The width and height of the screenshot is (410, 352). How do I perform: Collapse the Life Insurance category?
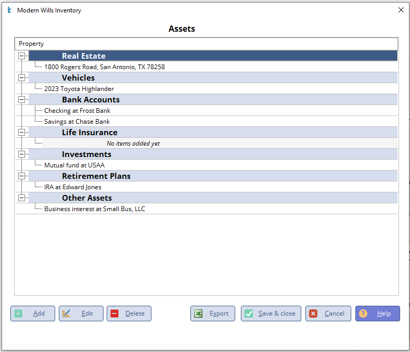point(22,133)
